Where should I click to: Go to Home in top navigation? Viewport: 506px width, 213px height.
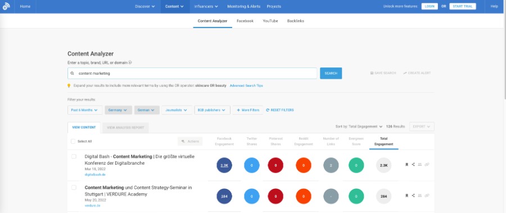pyautogui.click(x=25, y=6)
